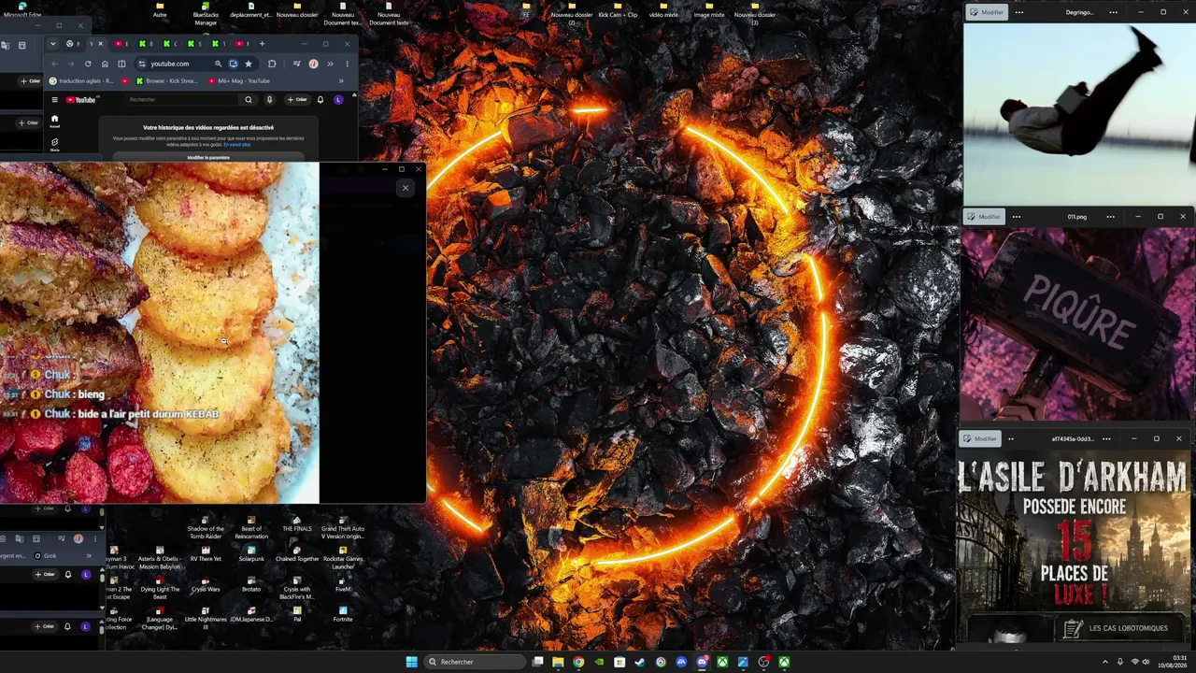The height and width of the screenshot is (673, 1196).
Task: Close the video overlay with the round X
Action: coord(405,188)
